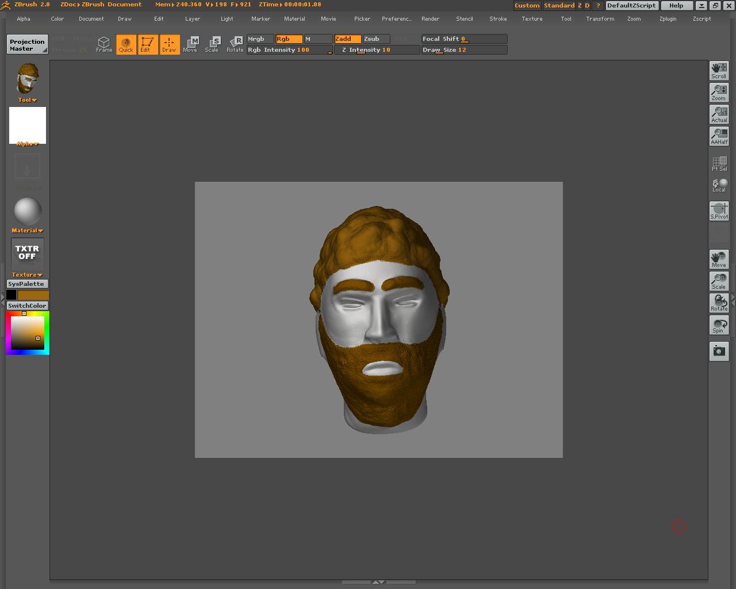
Task: Toggle Quick 3D edit mode
Action: 126,44
